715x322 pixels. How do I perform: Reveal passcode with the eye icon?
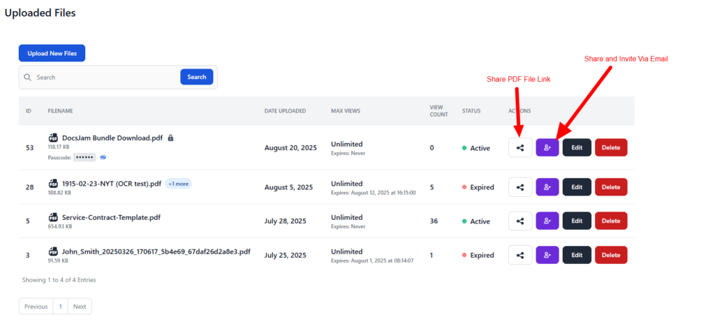point(103,157)
